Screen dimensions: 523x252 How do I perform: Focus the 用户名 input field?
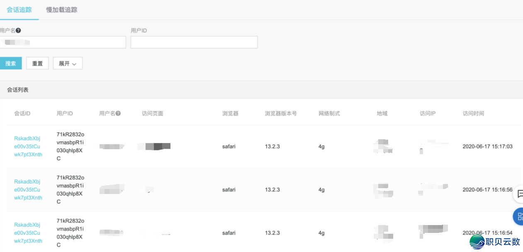tap(63, 42)
